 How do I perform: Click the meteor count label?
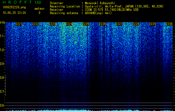pos(40,9)
